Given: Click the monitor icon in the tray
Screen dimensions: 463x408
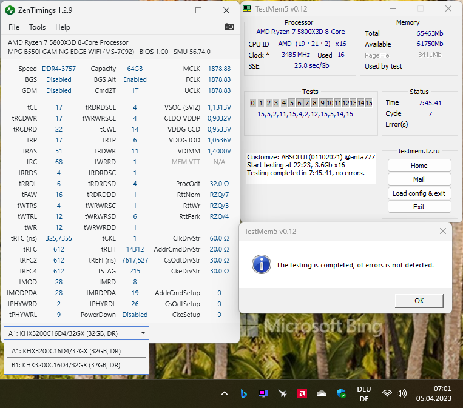Looking at the screenshot, I should click(263, 393).
